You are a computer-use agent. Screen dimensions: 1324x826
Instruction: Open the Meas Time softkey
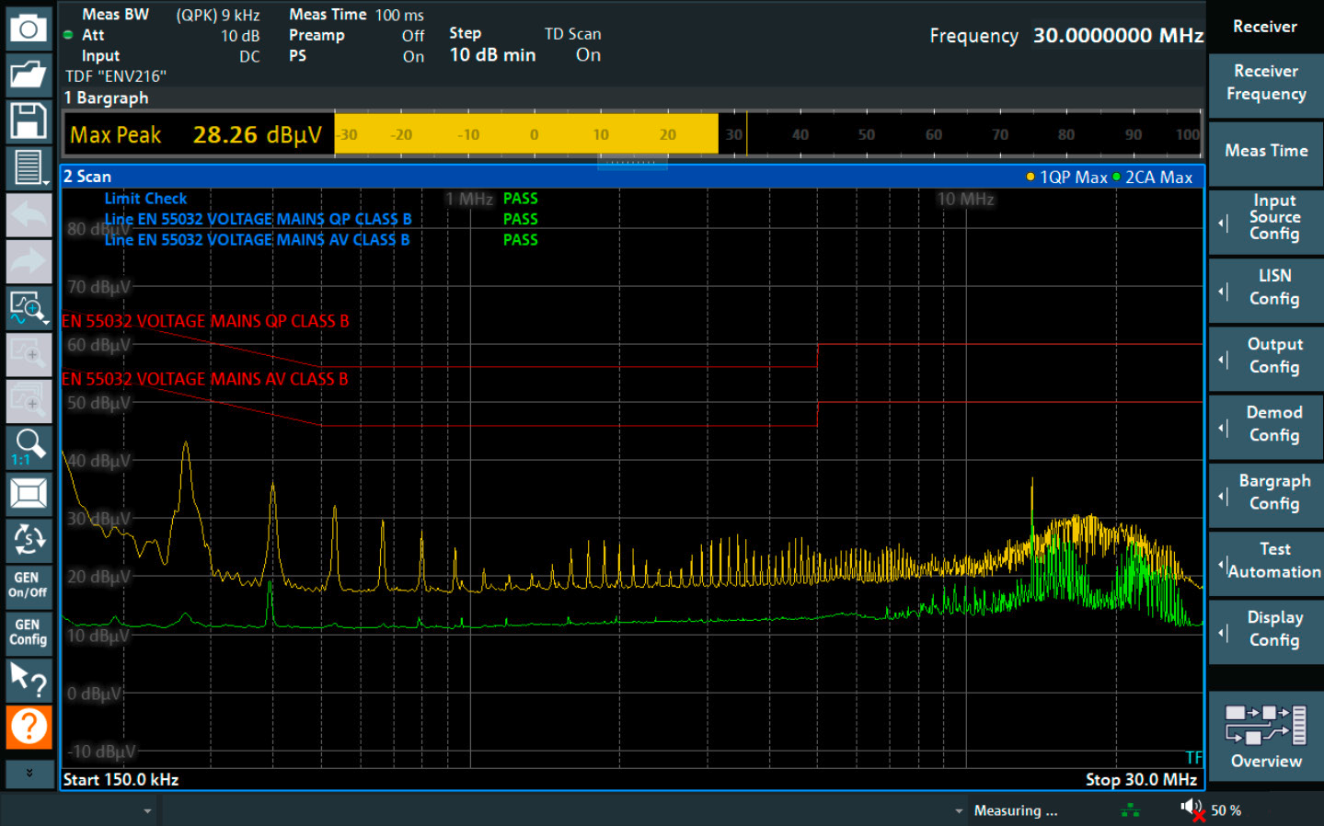pyautogui.click(x=1266, y=151)
